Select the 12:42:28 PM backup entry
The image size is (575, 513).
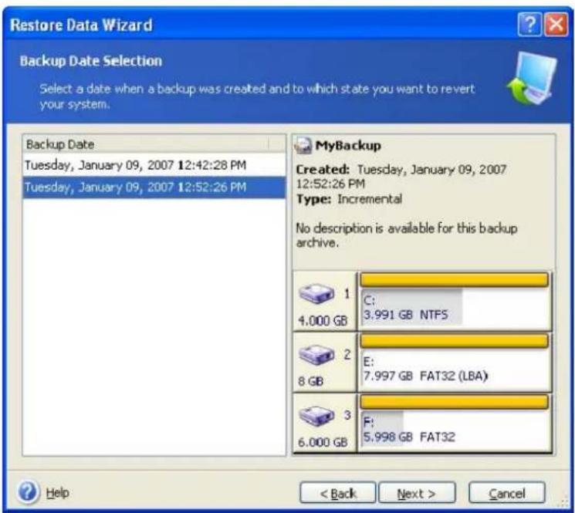point(154,165)
